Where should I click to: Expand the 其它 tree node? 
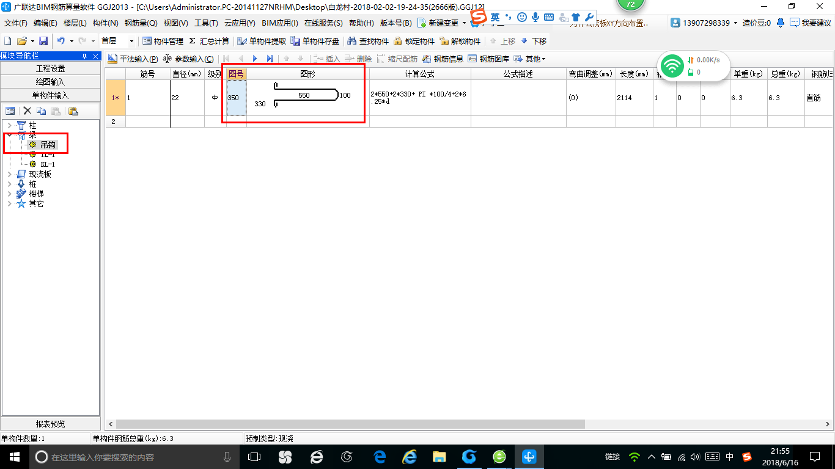(x=9, y=203)
